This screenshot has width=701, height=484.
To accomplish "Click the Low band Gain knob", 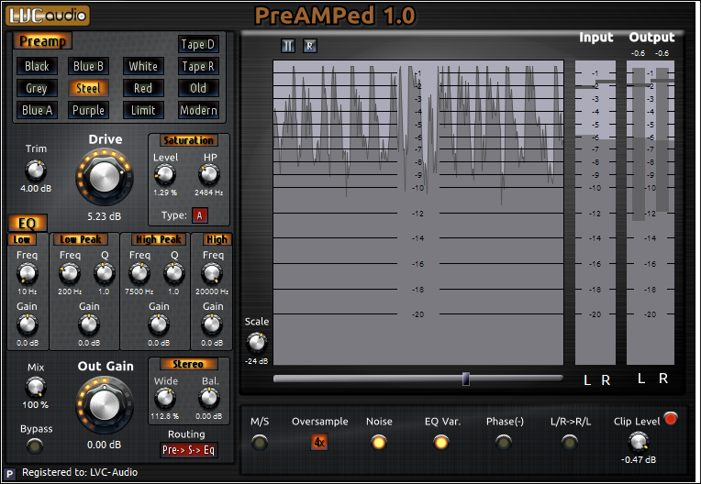I will (28, 324).
